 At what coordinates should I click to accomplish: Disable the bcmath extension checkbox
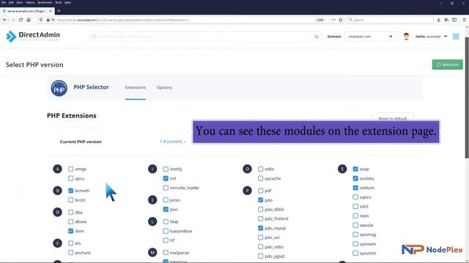tap(70, 191)
